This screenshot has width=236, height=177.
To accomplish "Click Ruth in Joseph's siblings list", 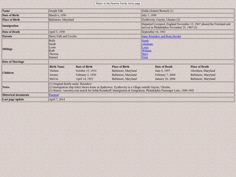I will point(52,51).
